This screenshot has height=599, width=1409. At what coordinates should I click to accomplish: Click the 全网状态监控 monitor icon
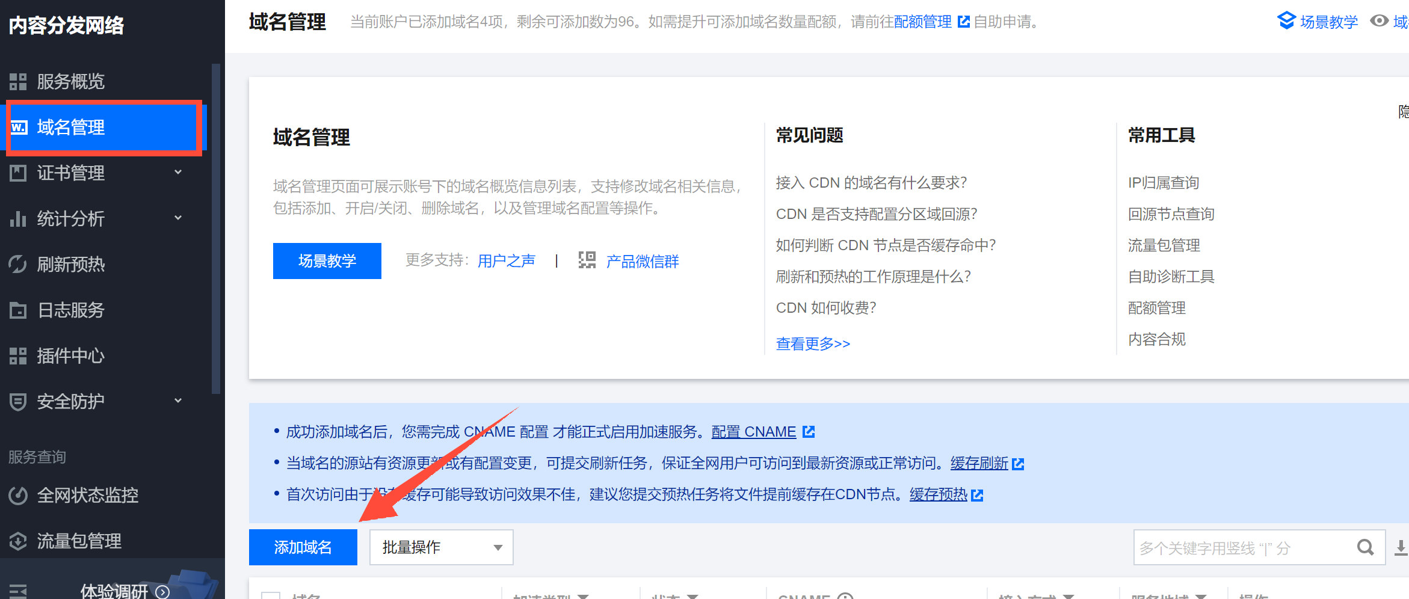18,495
